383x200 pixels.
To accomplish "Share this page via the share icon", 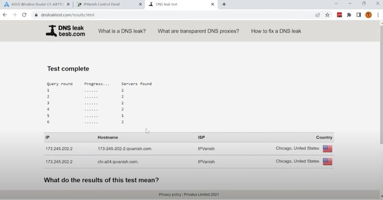I will pyautogui.click(x=318, y=15).
